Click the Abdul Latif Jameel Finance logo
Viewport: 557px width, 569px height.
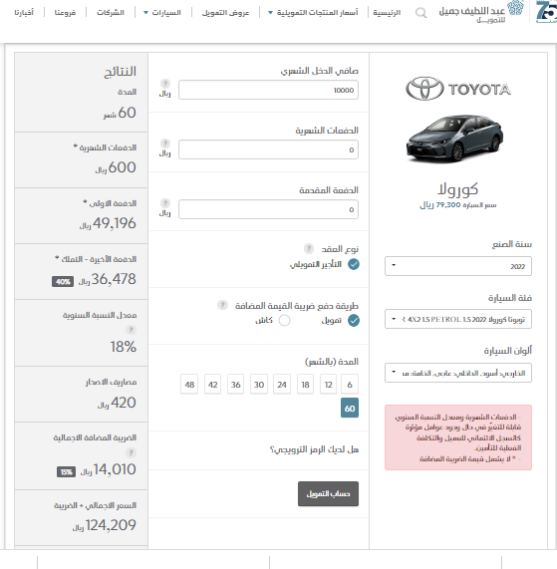pyautogui.click(x=481, y=12)
